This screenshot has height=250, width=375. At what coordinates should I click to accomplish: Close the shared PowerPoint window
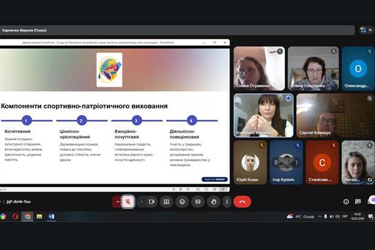225,42
